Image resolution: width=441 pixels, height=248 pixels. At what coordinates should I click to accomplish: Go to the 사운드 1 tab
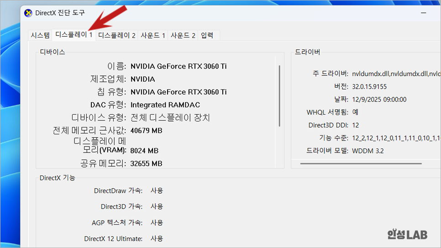(x=153, y=36)
